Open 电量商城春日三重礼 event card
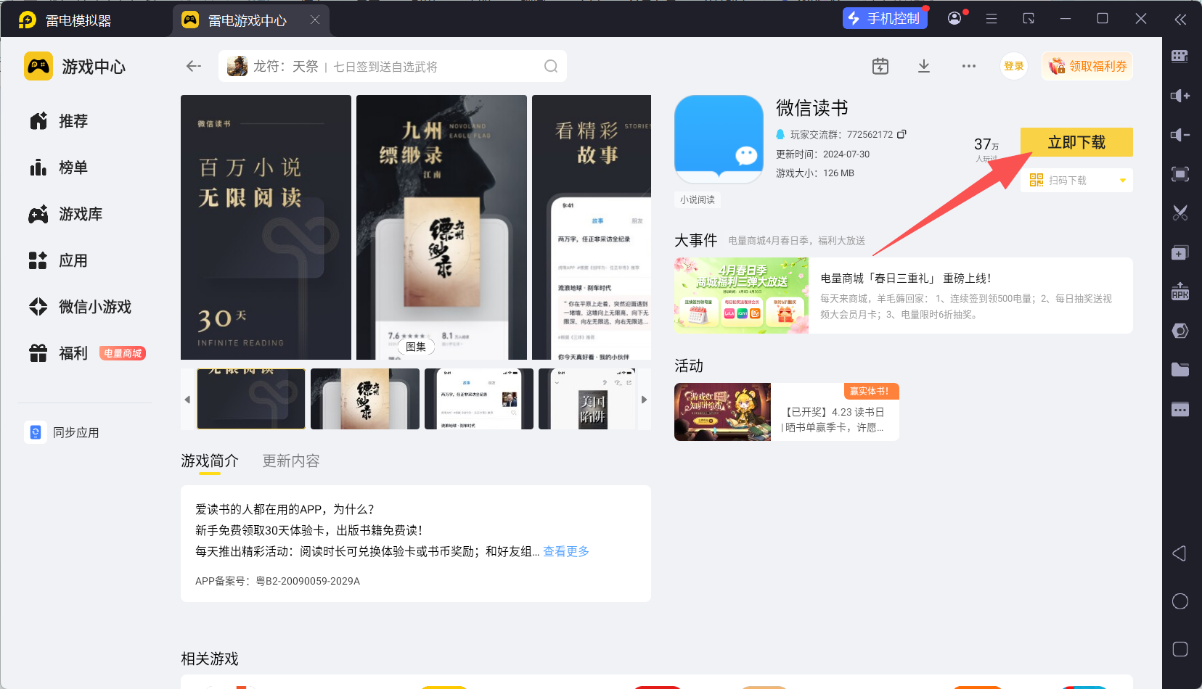1202x689 pixels. tap(904, 295)
